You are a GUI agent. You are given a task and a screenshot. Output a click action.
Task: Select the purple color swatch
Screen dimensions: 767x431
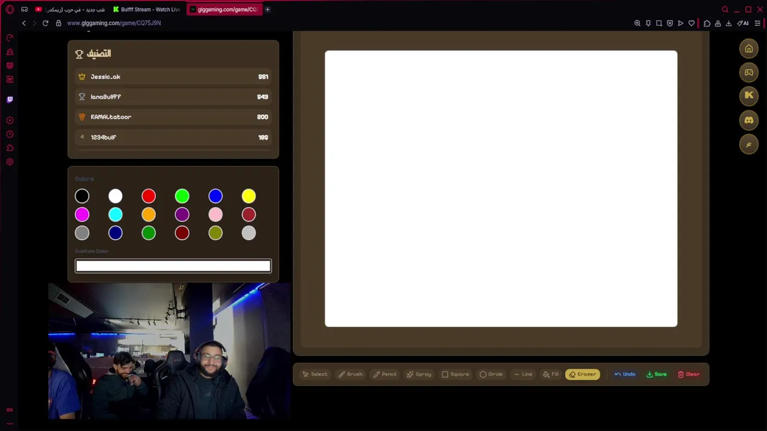tap(182, 214)
